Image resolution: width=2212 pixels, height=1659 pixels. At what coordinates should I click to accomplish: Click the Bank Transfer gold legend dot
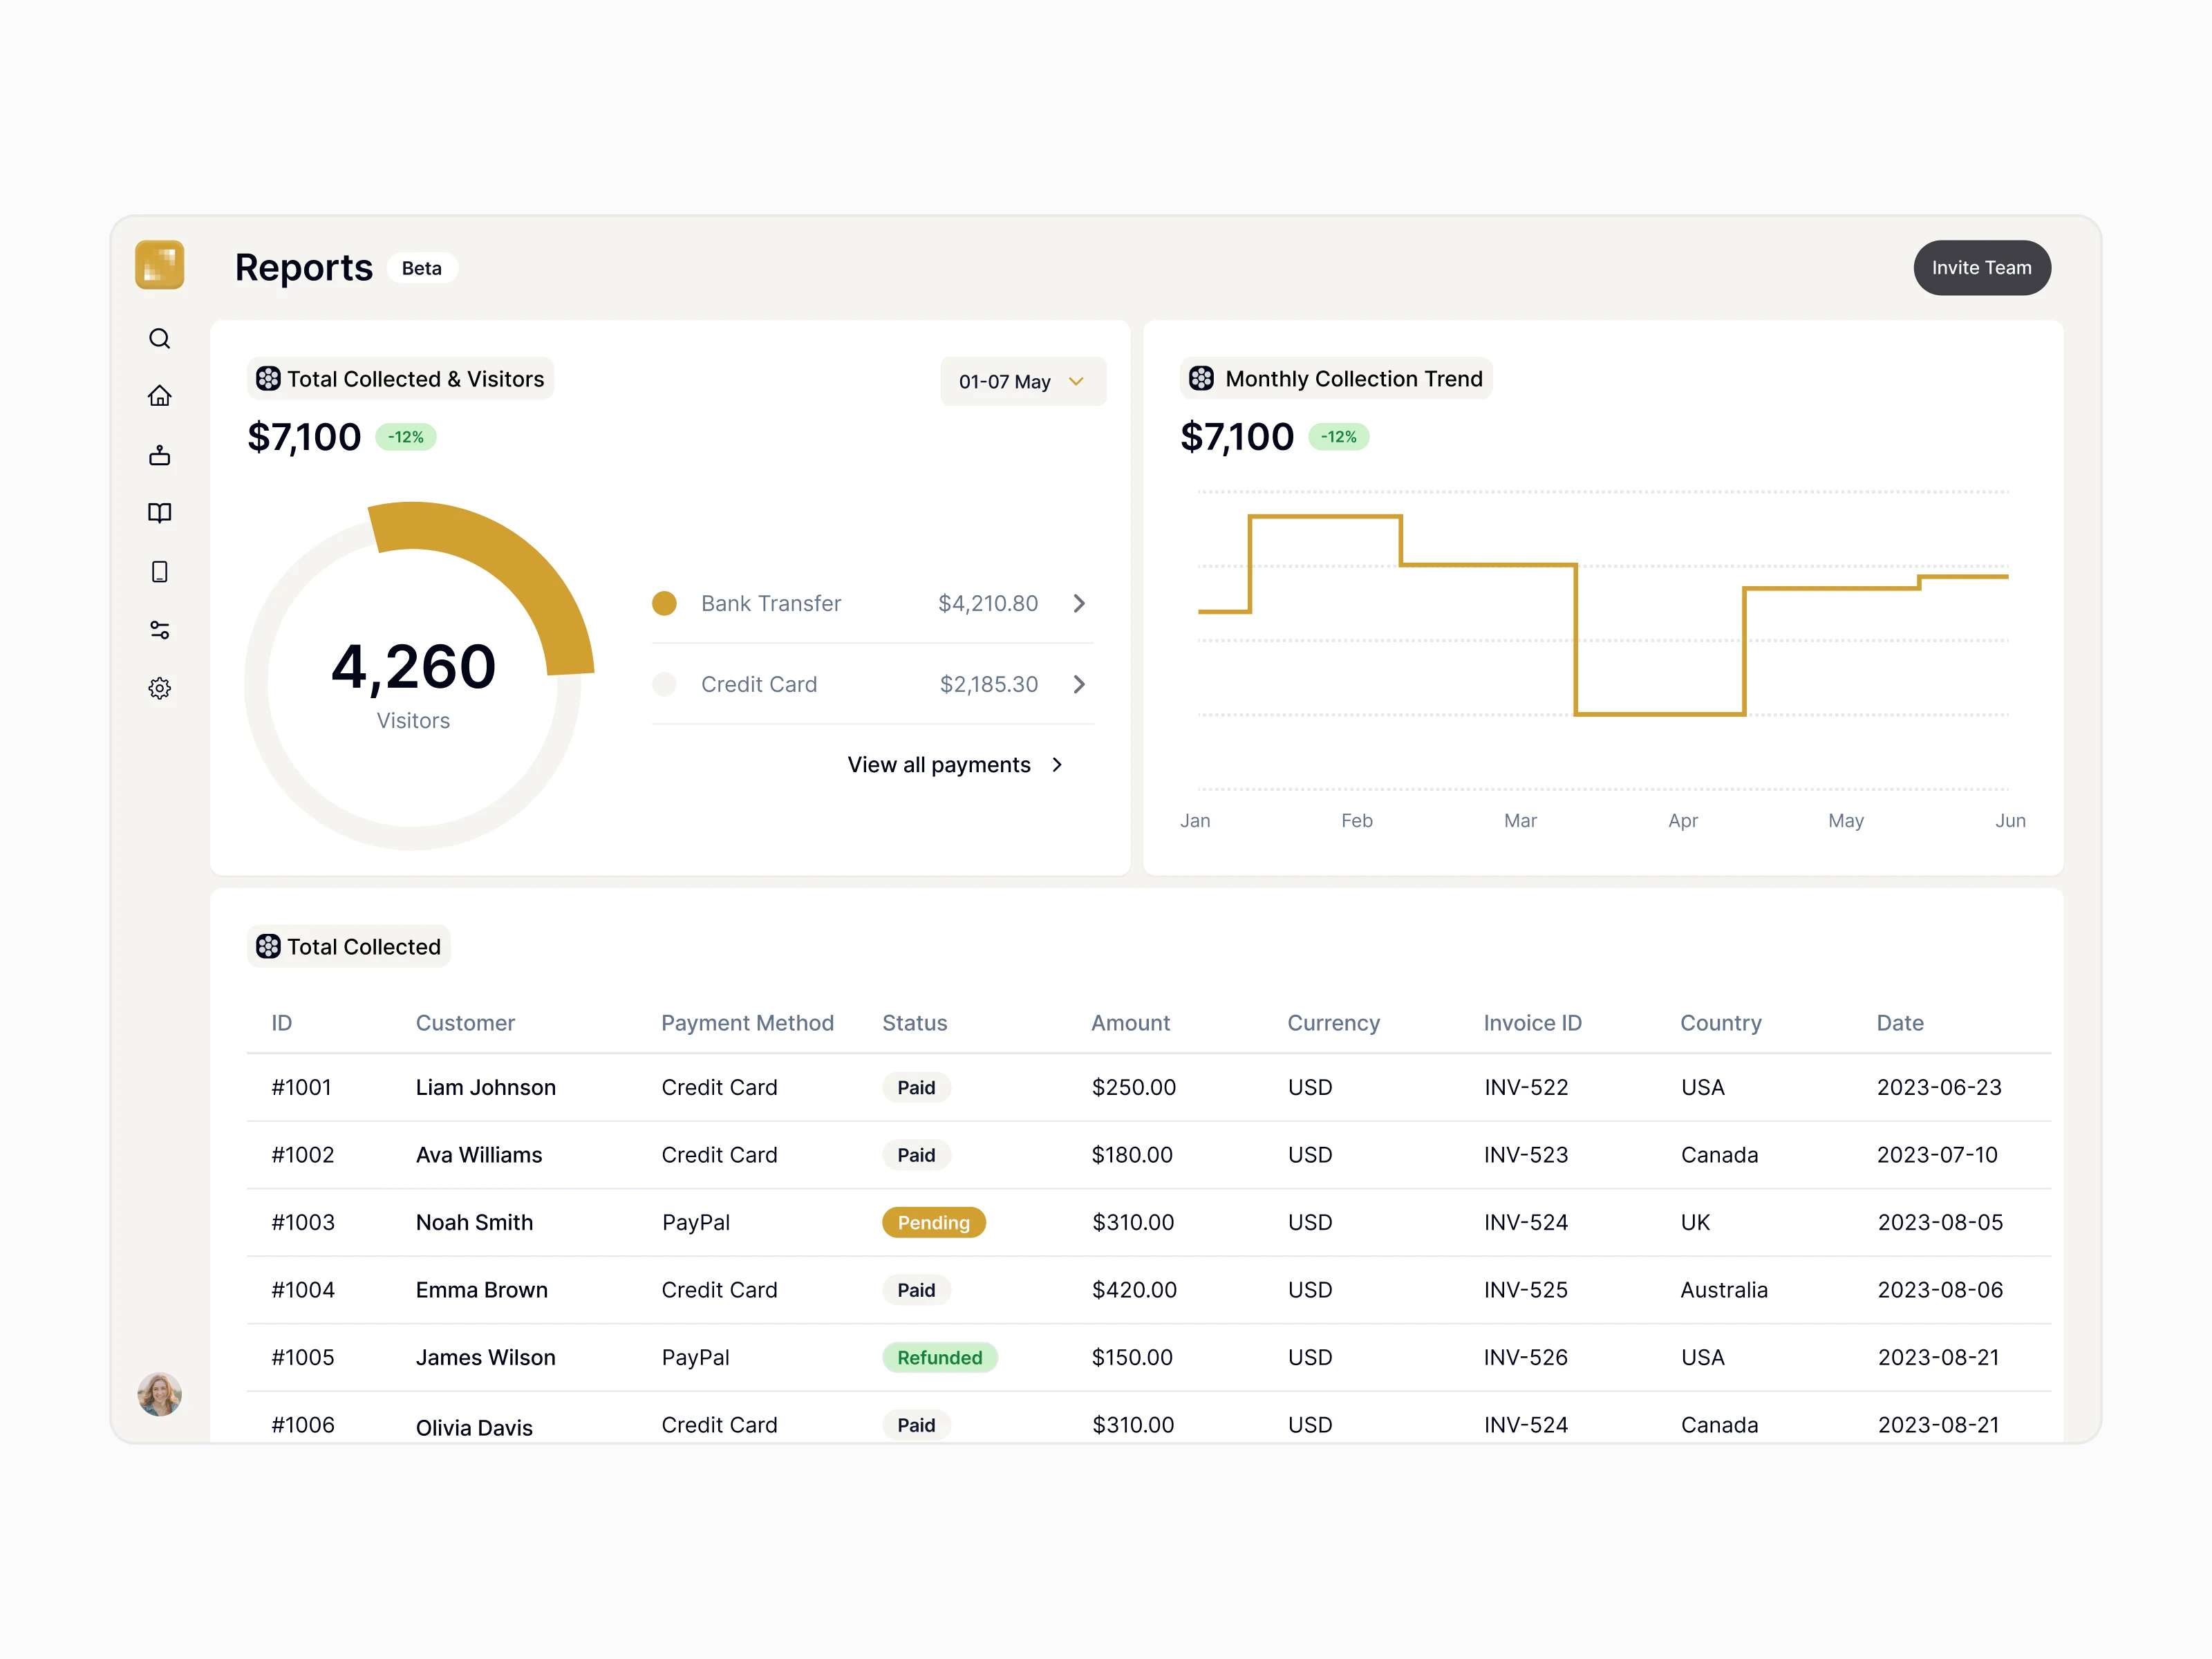664,603
